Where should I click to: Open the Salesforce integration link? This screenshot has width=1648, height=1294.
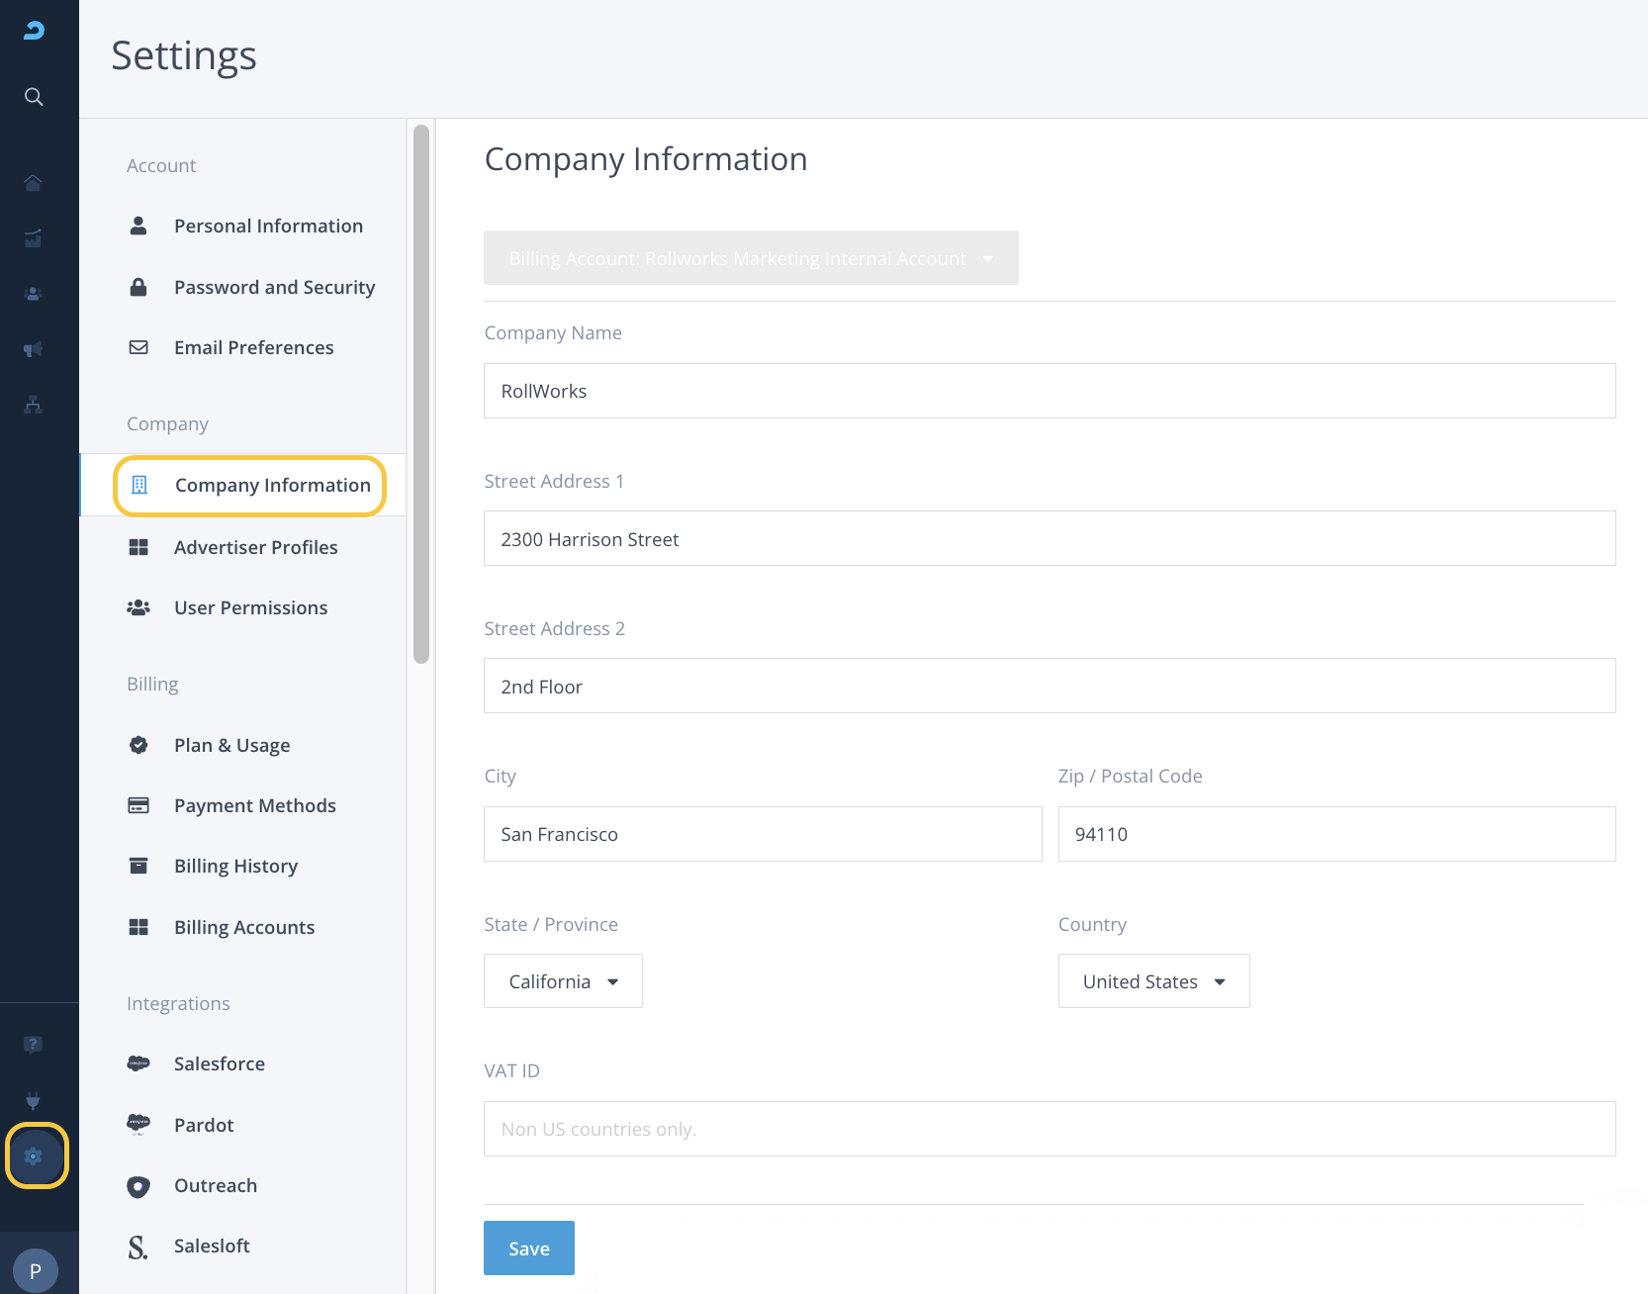219,1064
